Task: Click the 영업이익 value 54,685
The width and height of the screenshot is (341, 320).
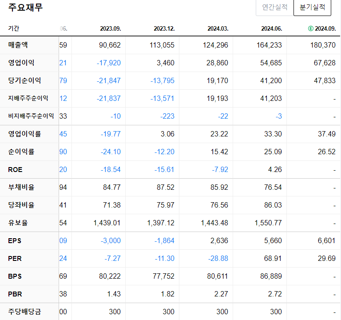Action: coord(271,63)
